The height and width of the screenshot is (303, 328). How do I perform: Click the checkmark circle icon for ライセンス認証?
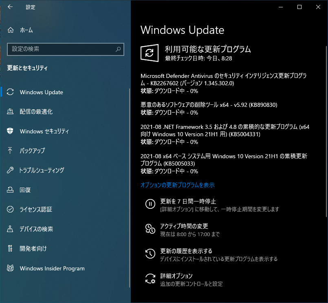pyautogui.click(x=10, y=209)
